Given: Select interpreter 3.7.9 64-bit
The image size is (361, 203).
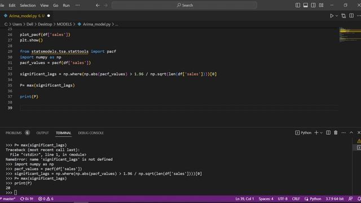Looking at the screenshot, I should point(334,198).
